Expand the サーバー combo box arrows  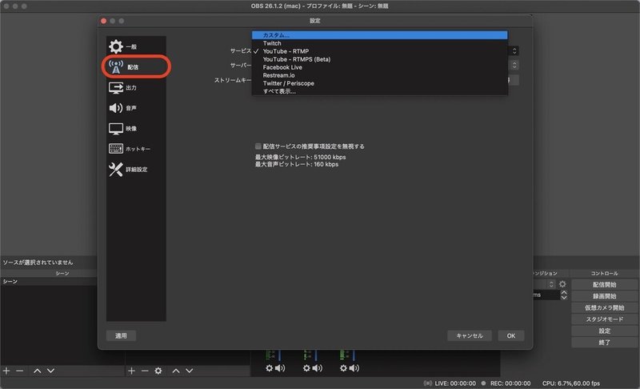[x=514, y=65]
